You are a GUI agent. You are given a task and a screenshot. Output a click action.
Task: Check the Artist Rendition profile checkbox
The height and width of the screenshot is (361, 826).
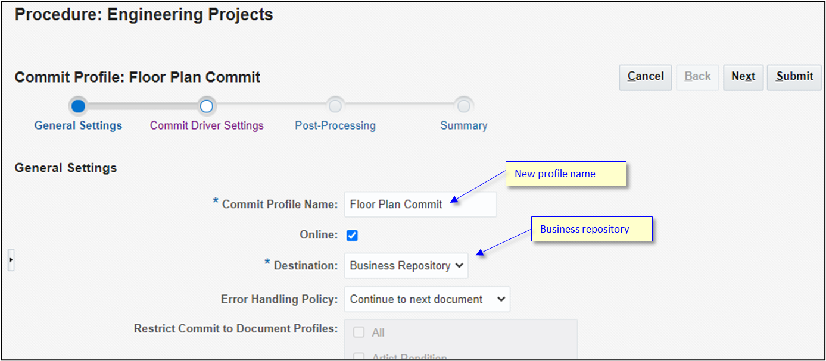(359, 357)
